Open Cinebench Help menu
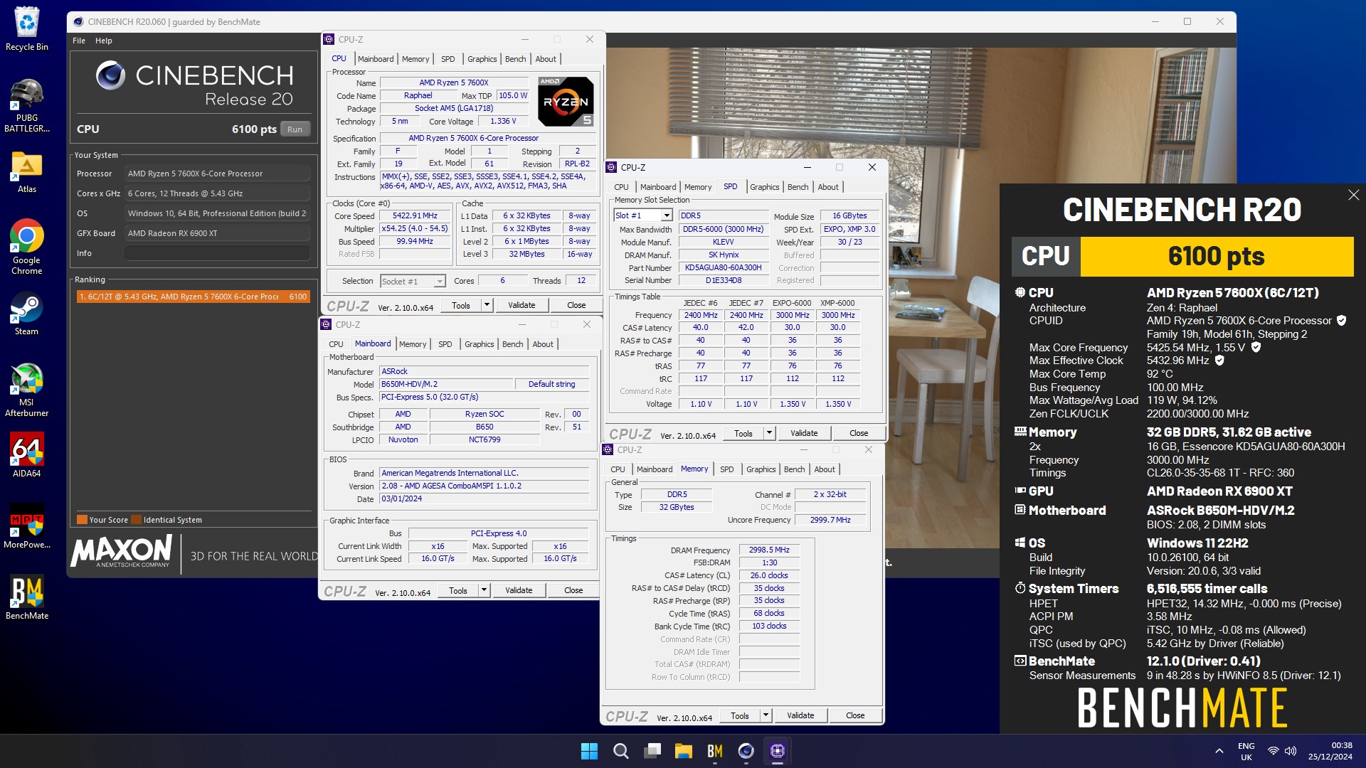Viewport: 1366px width, 768px height. [x=104, y=41]
